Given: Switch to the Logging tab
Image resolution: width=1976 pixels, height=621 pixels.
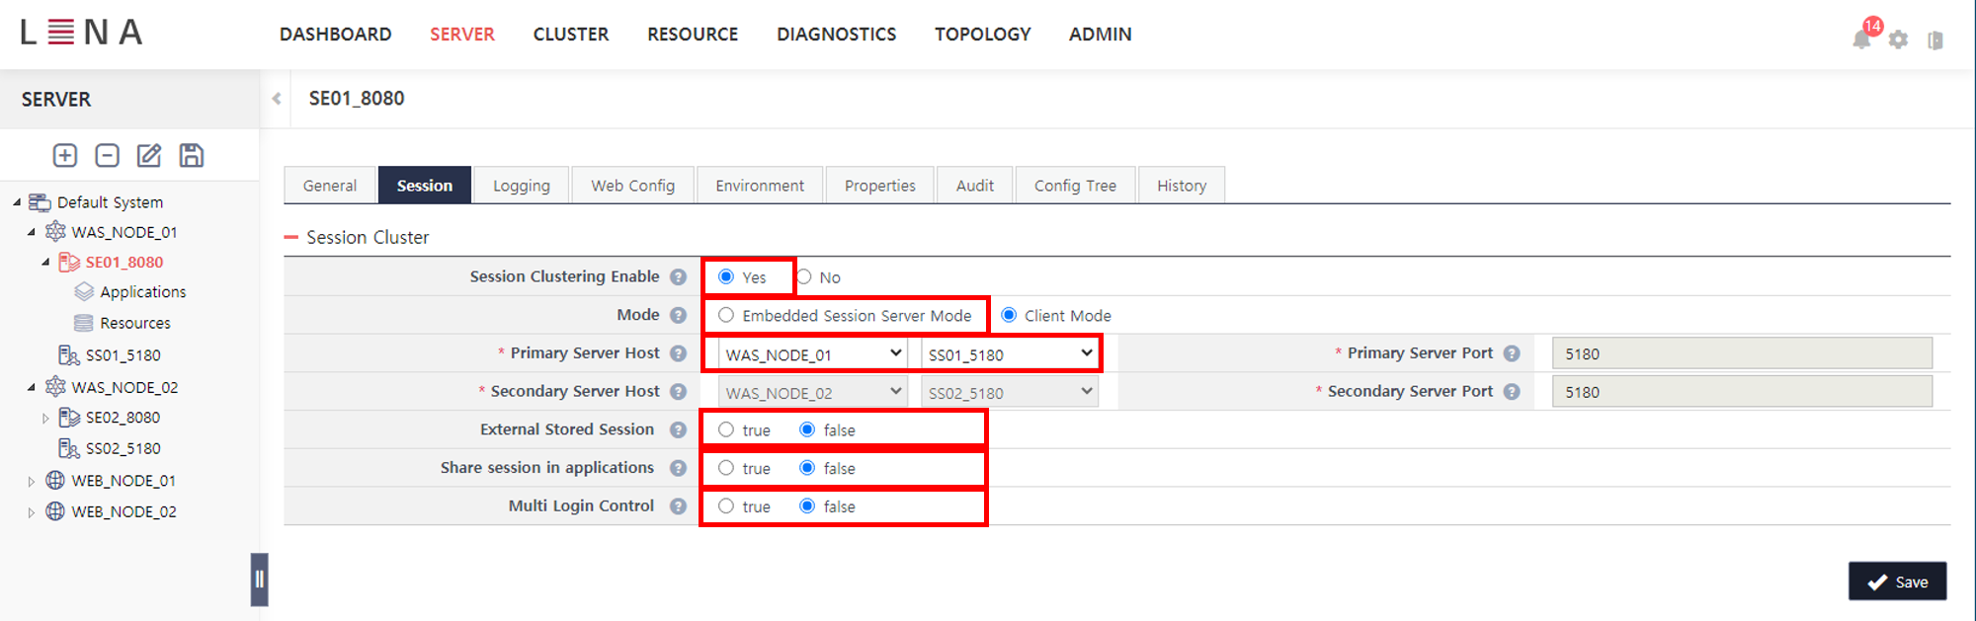Looking at the screenshot, I should (x=521, y=186).
